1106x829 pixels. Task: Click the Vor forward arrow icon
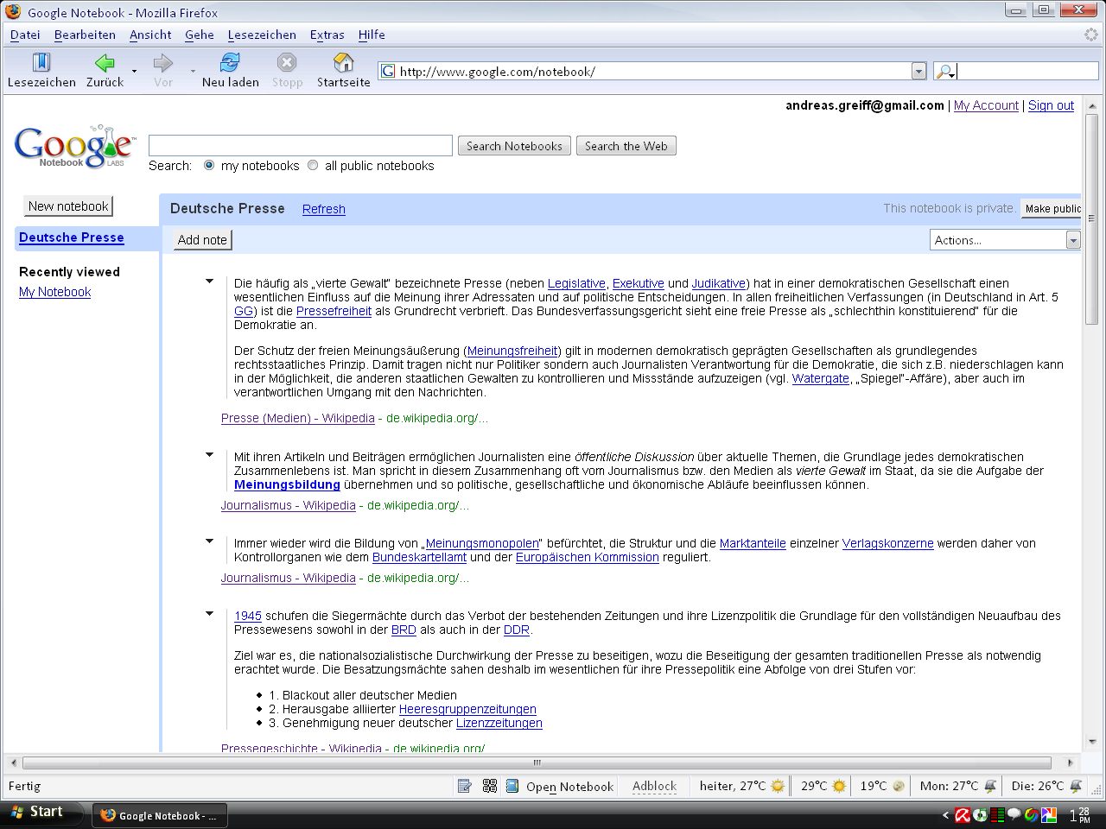coord(162,63)
